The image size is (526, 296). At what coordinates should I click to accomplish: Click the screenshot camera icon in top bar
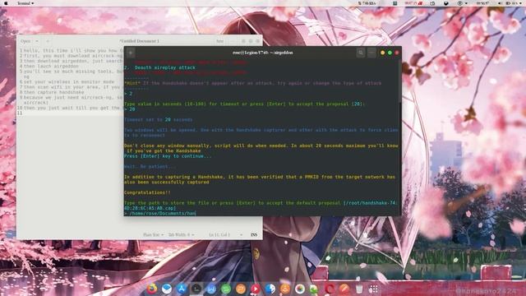pyautogui.click(x=432, y=3)
